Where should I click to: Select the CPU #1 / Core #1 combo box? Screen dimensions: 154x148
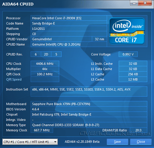click(x=30, y=142)
